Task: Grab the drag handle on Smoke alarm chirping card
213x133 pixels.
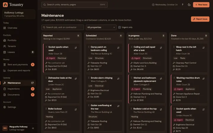Action: [89, 78]
